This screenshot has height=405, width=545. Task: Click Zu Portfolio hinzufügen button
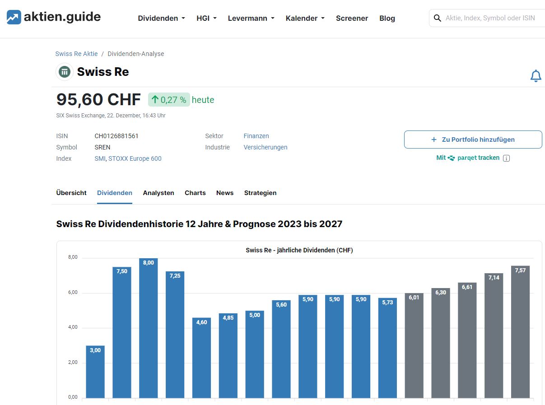point(473,140)
